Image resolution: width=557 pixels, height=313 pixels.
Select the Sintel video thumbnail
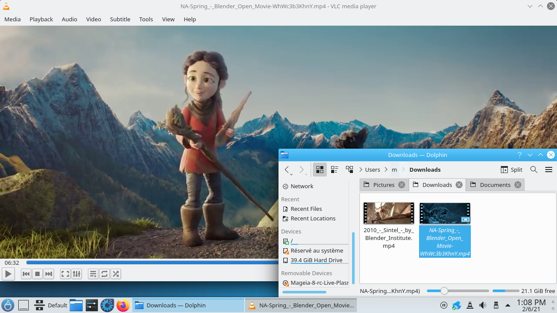389,213
